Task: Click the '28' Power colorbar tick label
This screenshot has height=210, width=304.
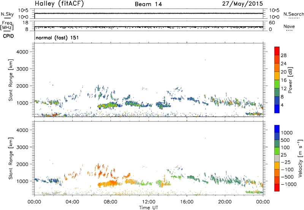Action: [283, 55]
